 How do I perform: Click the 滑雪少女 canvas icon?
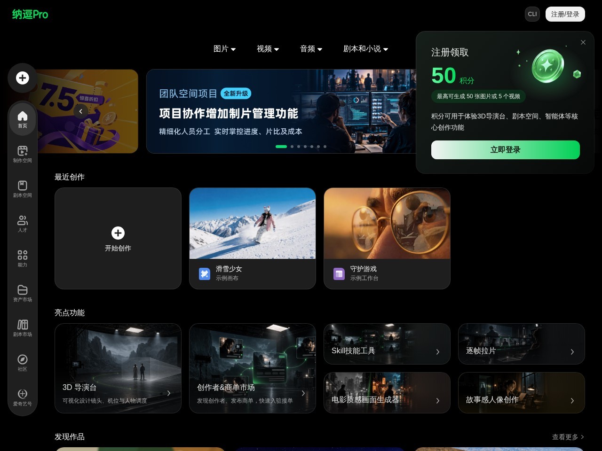point(205,274)
